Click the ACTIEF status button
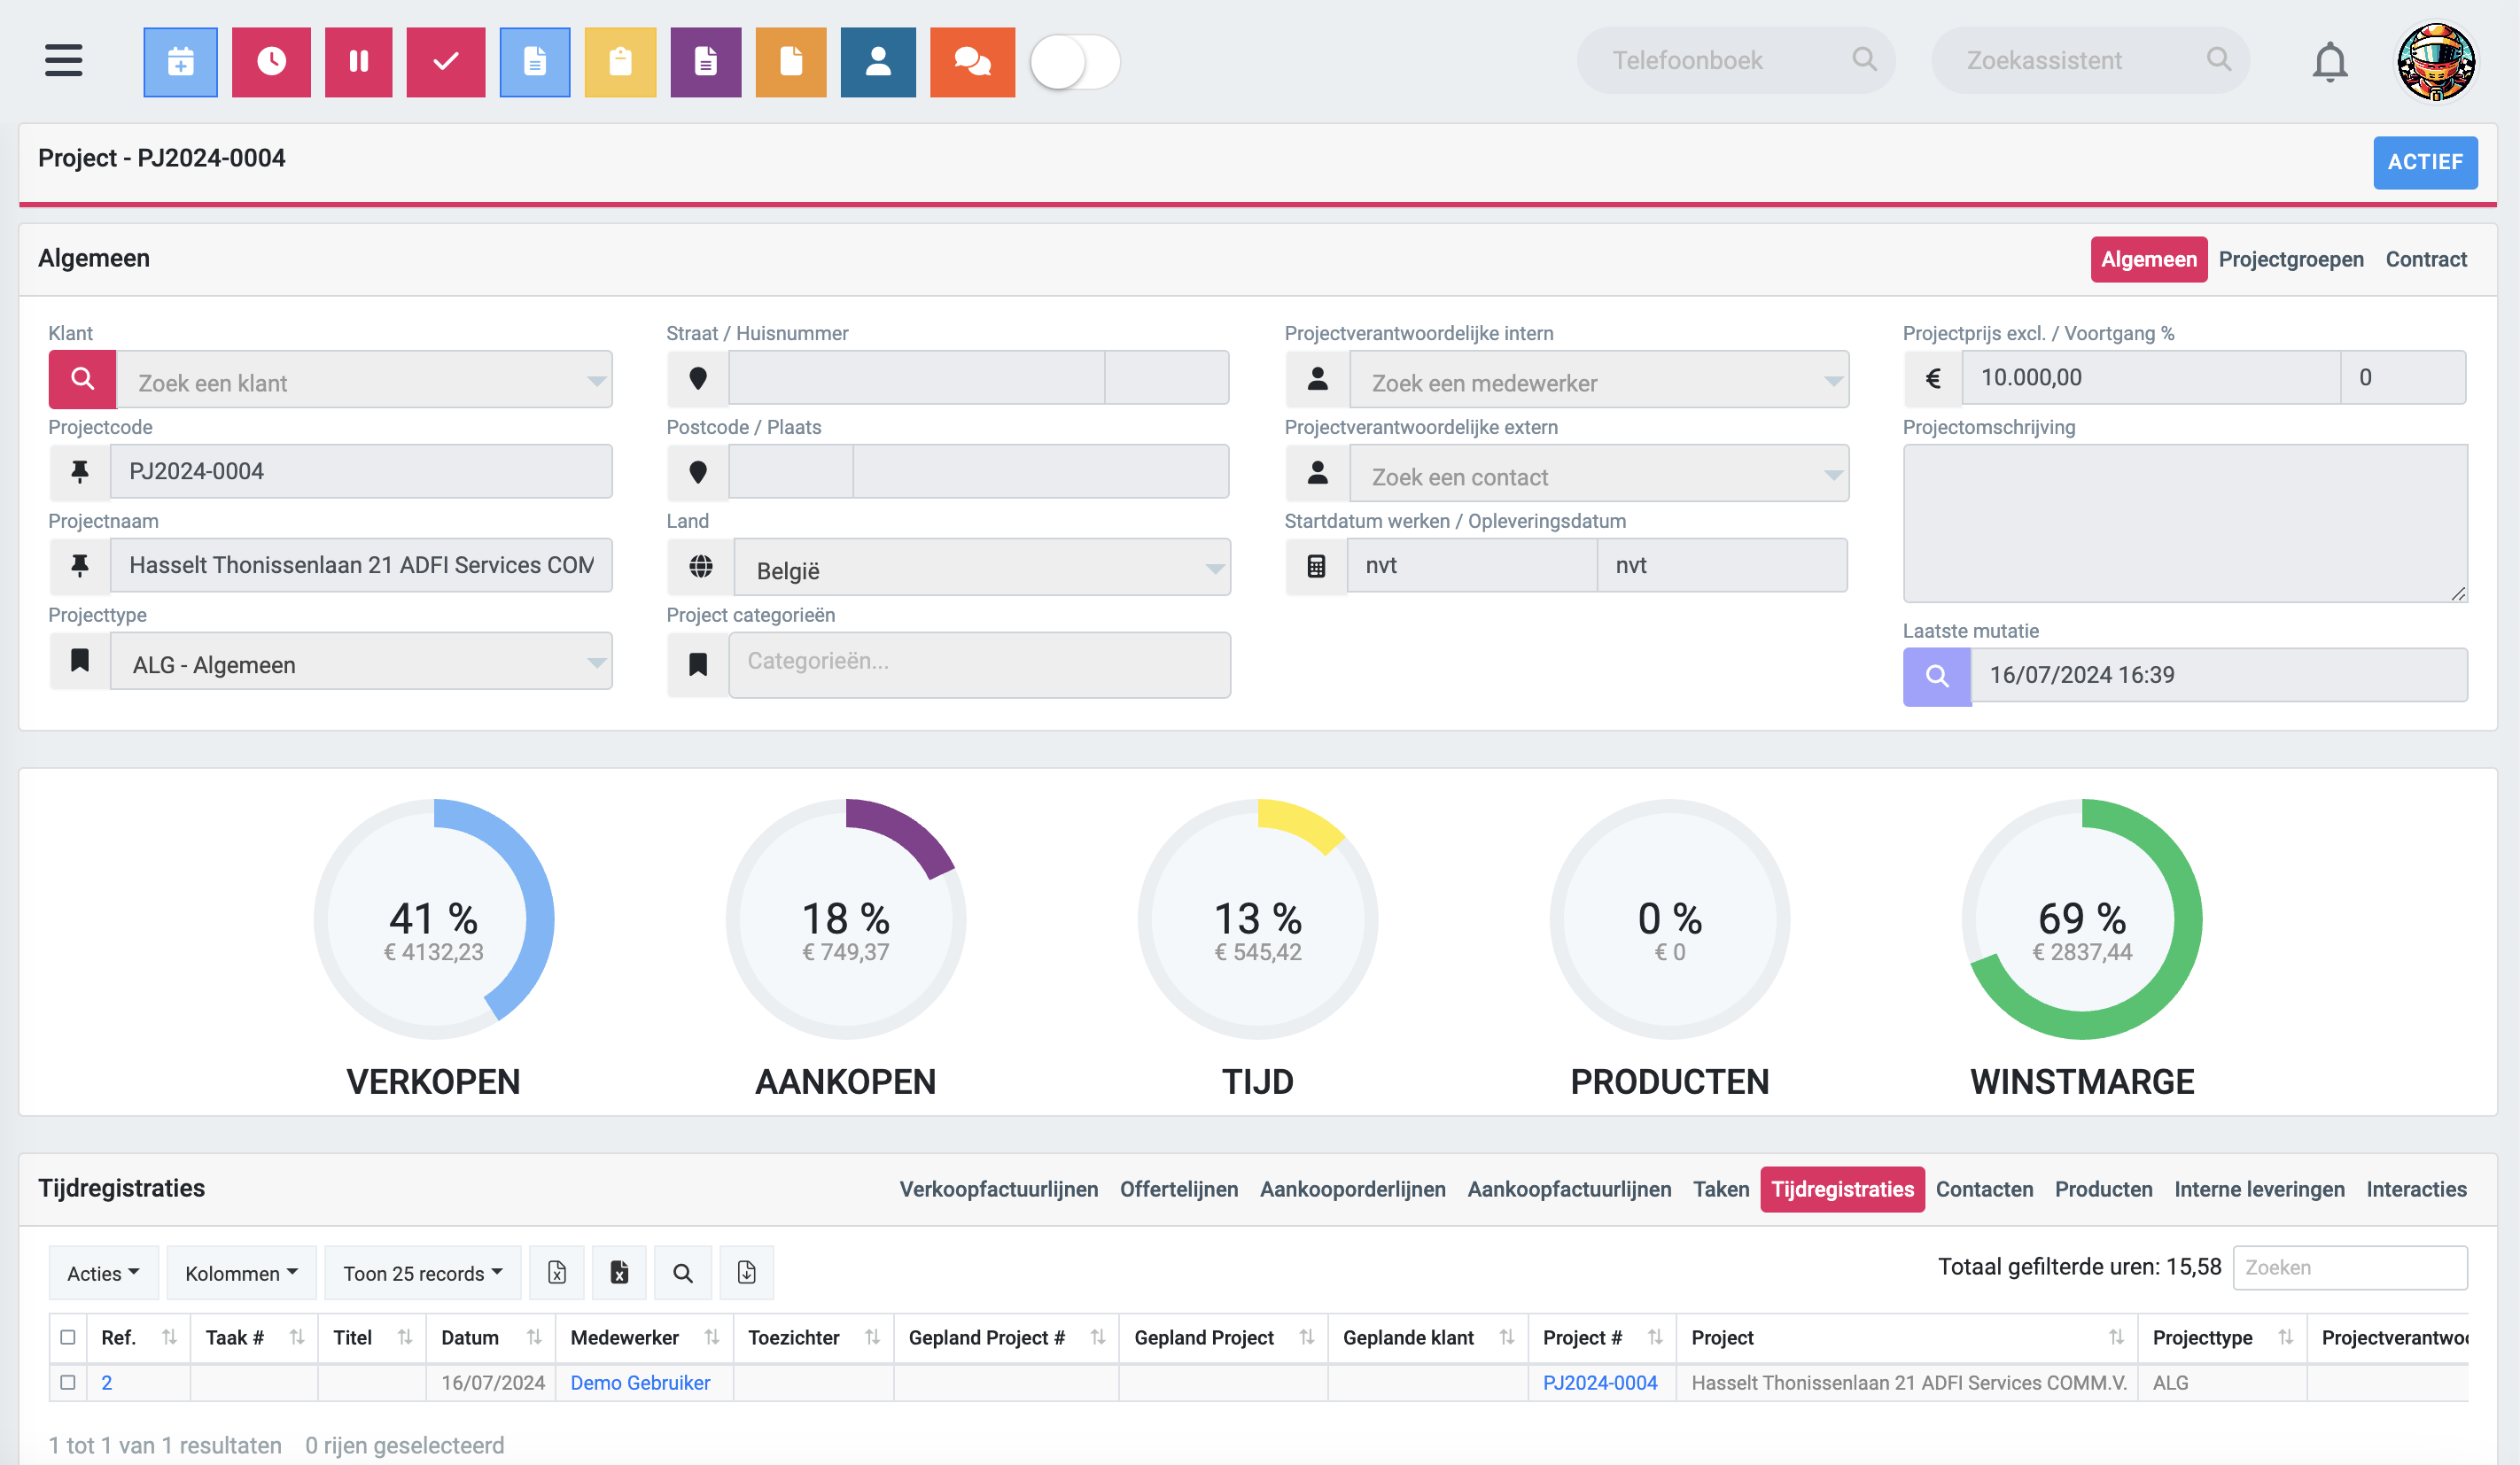Image resolution: width=2520 pixels, height=1465 pixels. point(2425,162)
